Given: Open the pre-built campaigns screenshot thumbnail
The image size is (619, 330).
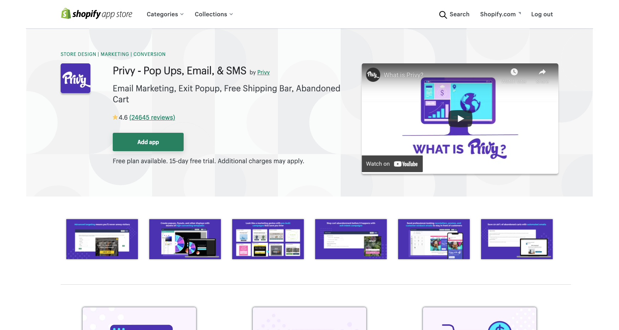Looking at the screenshot, I should (268, 239).
